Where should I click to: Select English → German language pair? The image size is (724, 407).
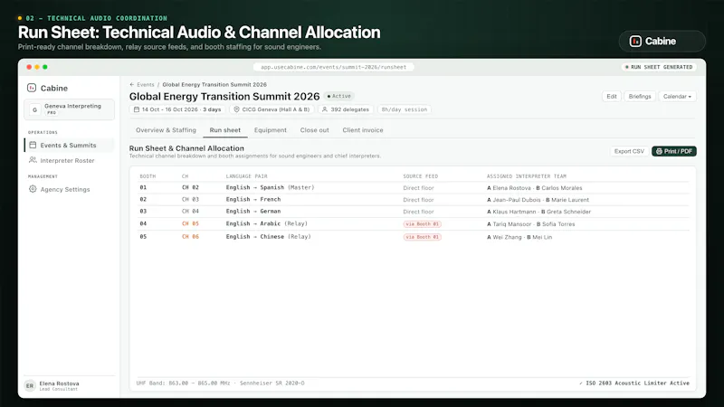pyautogui.click(x=253, y=211)
